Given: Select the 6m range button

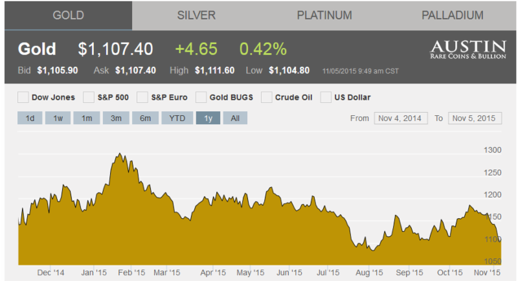Looking at the screenshot, I should pyautogui.click(x=145, y=118).
